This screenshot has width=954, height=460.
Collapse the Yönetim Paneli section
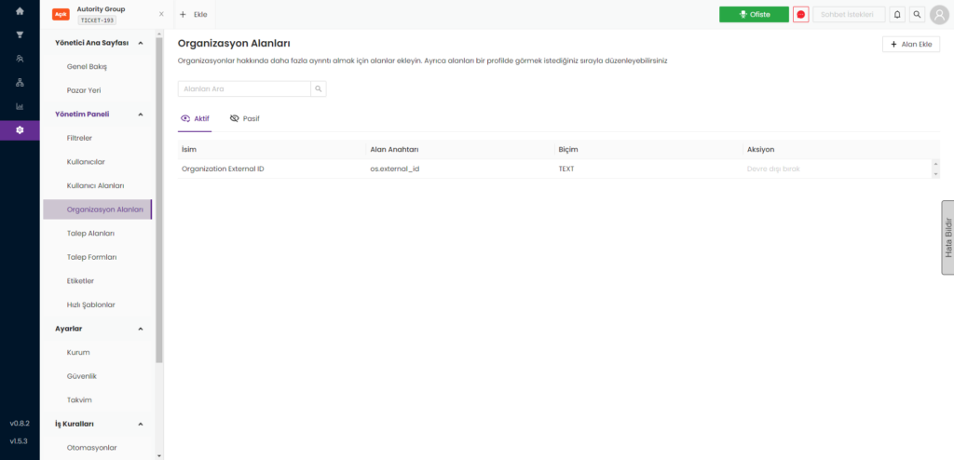pos(141,114)
